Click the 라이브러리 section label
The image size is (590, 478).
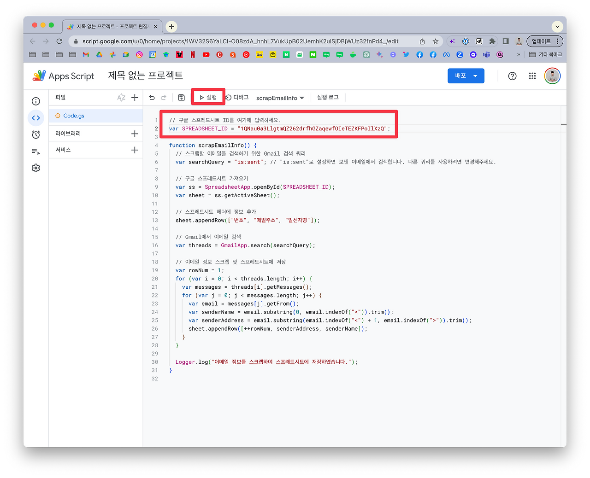(68, 134)
